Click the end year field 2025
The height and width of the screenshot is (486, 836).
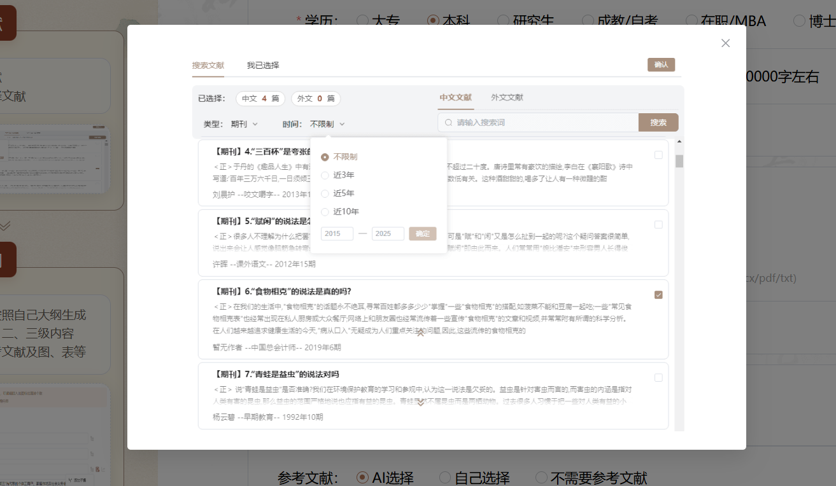point(388,233)
